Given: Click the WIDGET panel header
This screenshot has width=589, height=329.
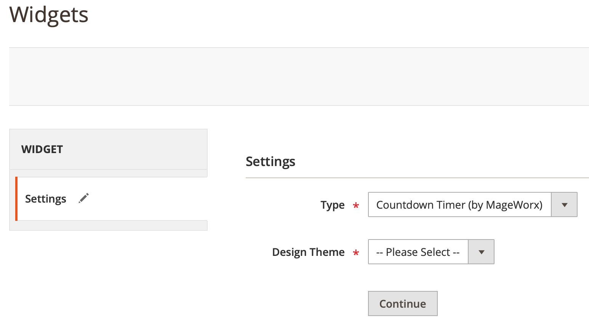Looking at the screenshot, I should pos(108,149).
